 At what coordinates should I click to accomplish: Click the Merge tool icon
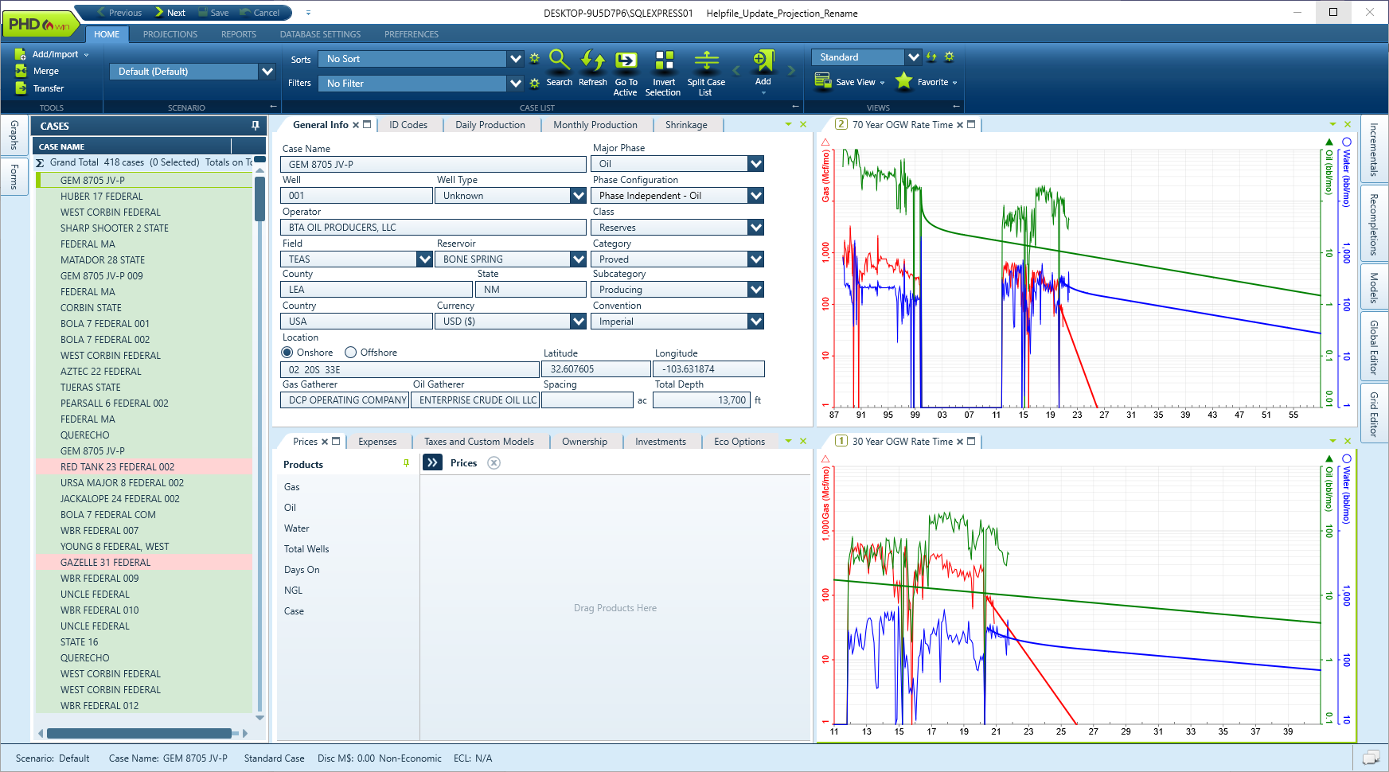click(21, 71)
